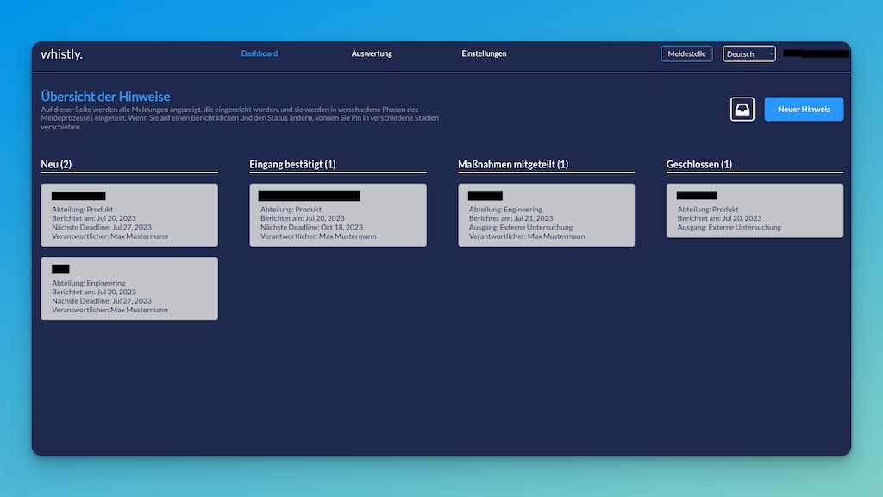883x497 pixels.
Task: Click the whistly logo
Action: [62, 54]
